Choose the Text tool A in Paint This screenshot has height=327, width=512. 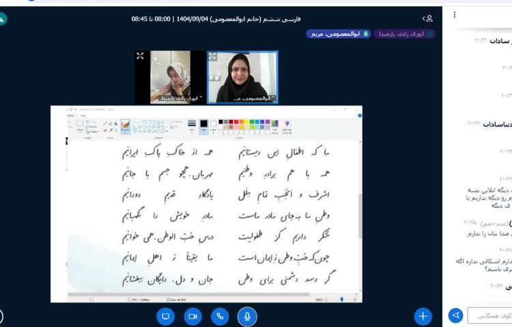(115, 124)
